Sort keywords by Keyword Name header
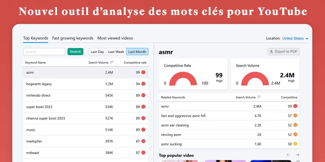This screenshot has height=162, width=325. click(36, 62)
